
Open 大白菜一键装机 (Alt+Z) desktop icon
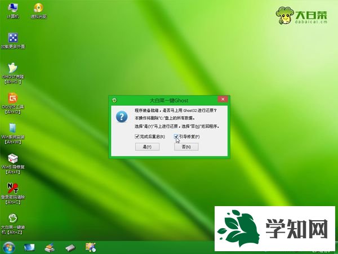[x=13, y=224]
